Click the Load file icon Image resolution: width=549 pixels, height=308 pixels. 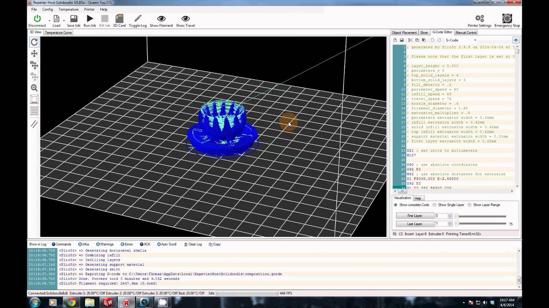pyautogui.click(x=56, y=18)
